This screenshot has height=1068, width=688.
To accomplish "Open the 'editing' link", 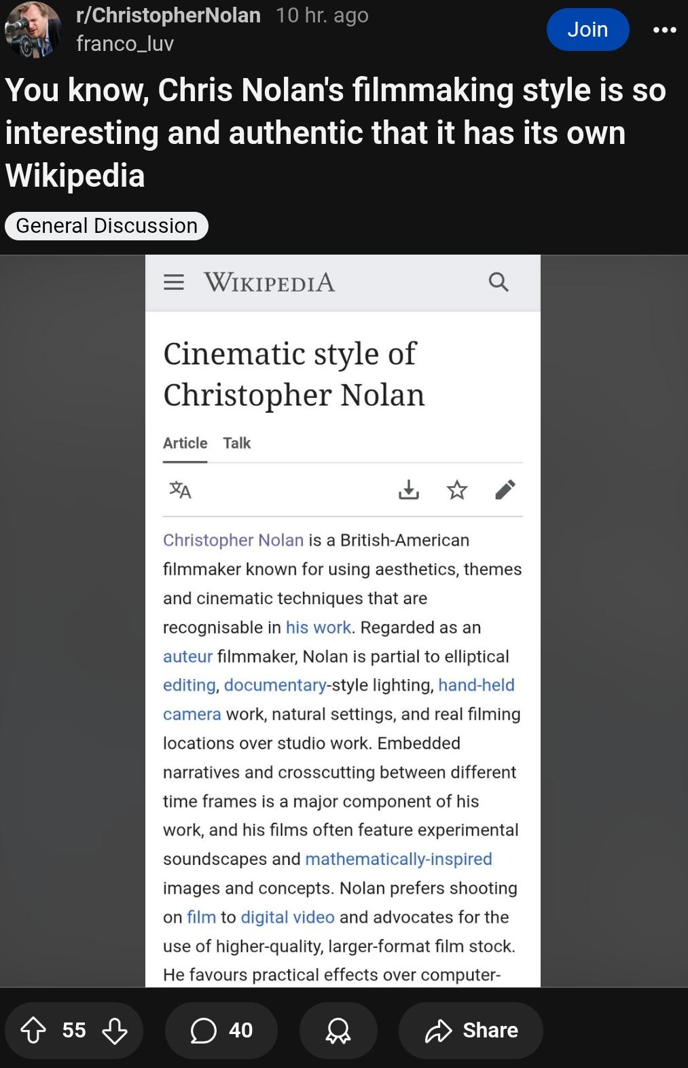I will point(189,685).
